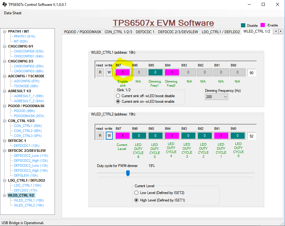Toggle WLED_CTRL2 Bit6 LED Duty Cycle 6
The width and height of the screenshot is (285, 226).
coord(139,136)
